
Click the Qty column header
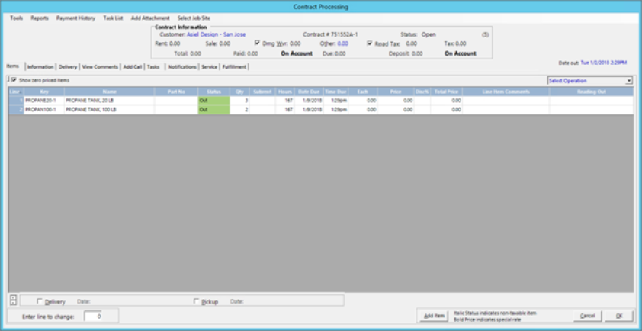[x=239, y=92]
